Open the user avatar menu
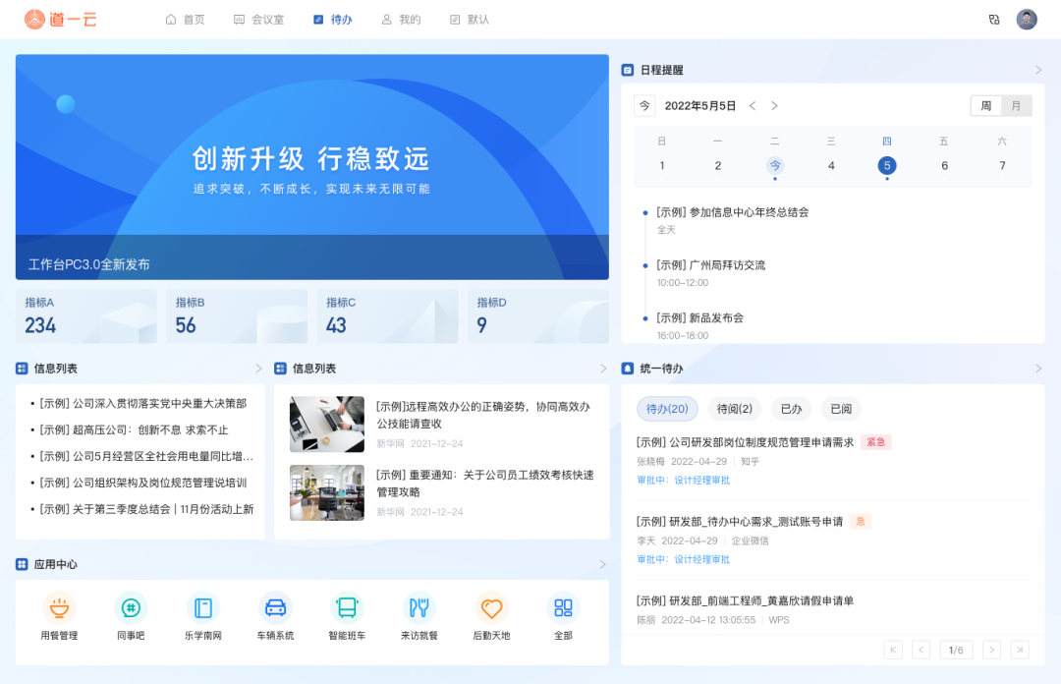This screenshot has width=1061, height=684. (1027, 19)
